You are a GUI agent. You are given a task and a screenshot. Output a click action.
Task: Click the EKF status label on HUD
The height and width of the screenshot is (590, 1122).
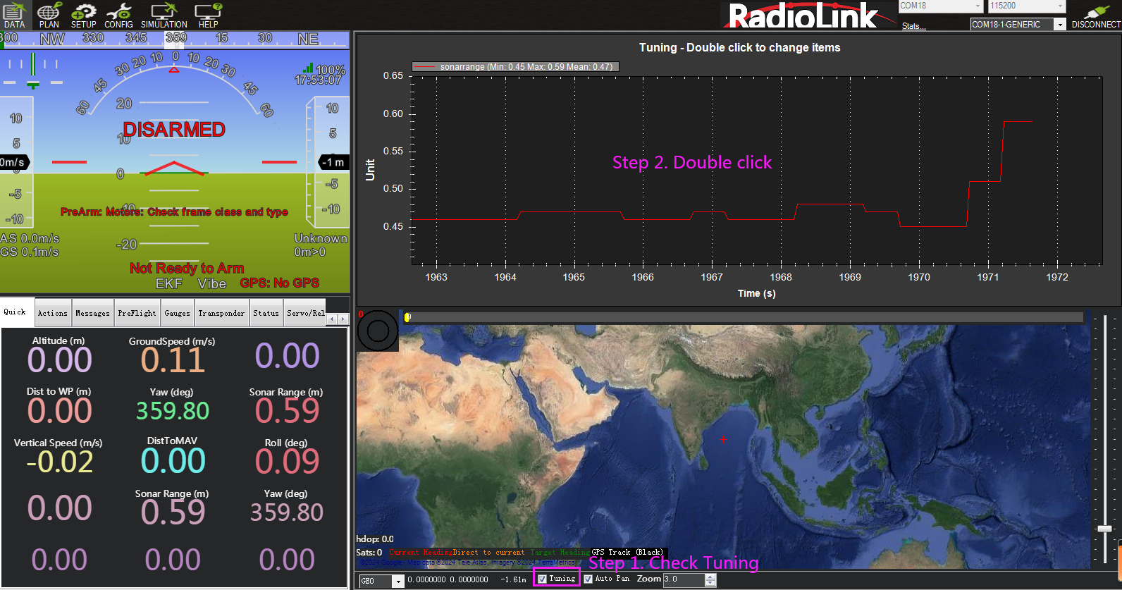[x=168, y=283]
